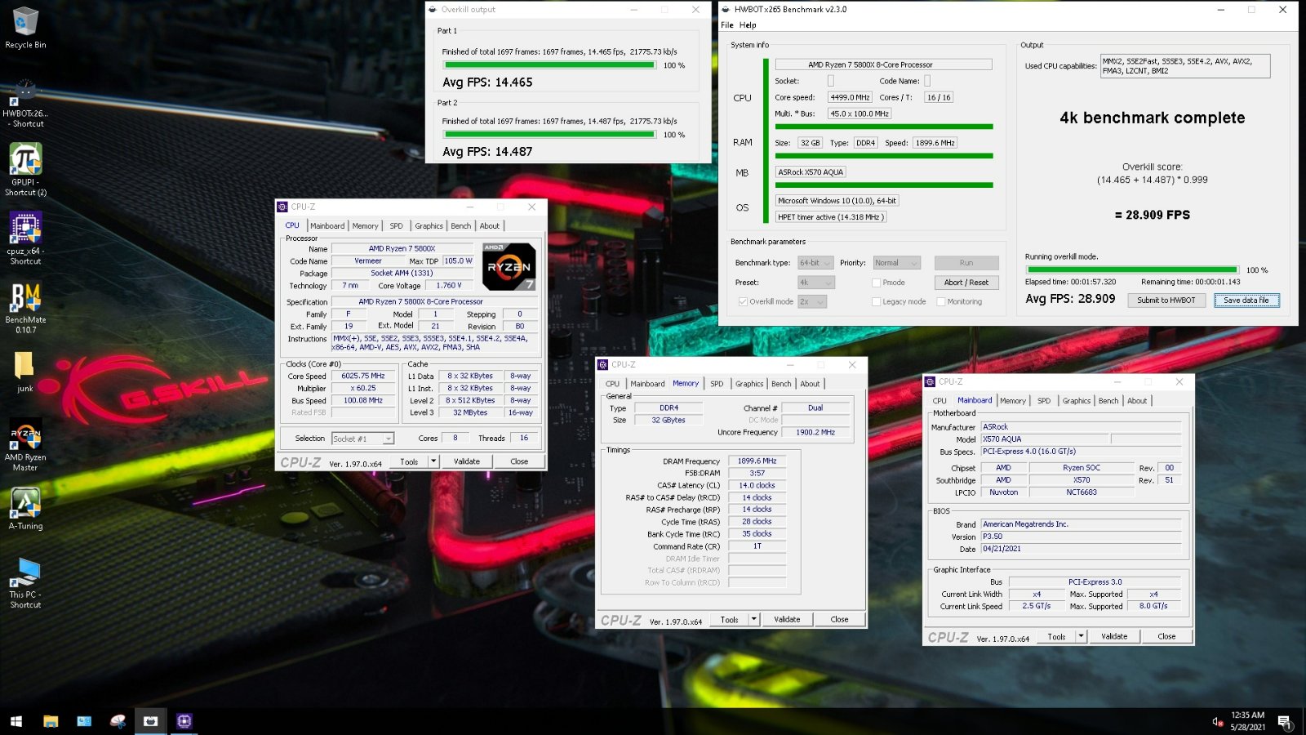This screenshot has height=735, width=1306.
Task: Click the Ryzen 7 logo in CPU-Z
Action: pos(509,266)
